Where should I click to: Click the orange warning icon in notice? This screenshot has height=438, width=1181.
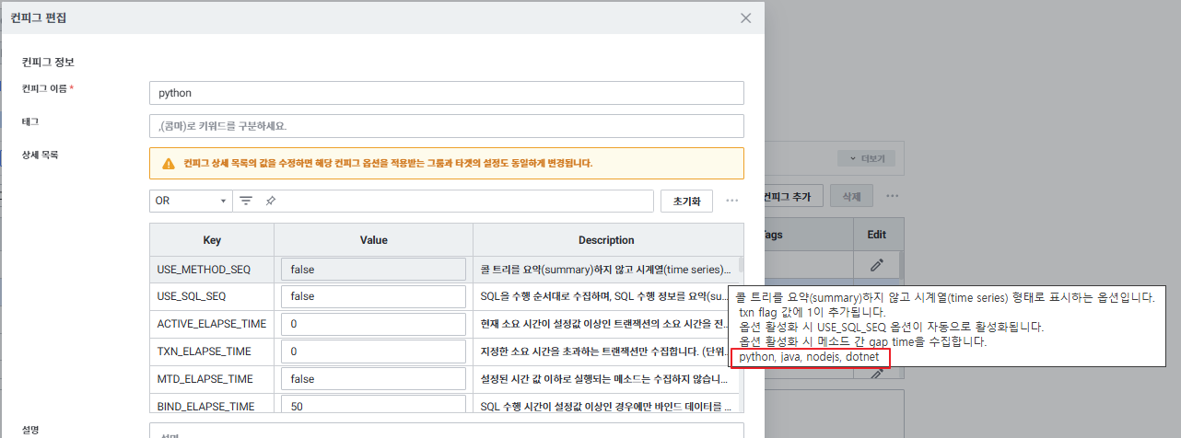pyautogui.click(x=169, y=164)
